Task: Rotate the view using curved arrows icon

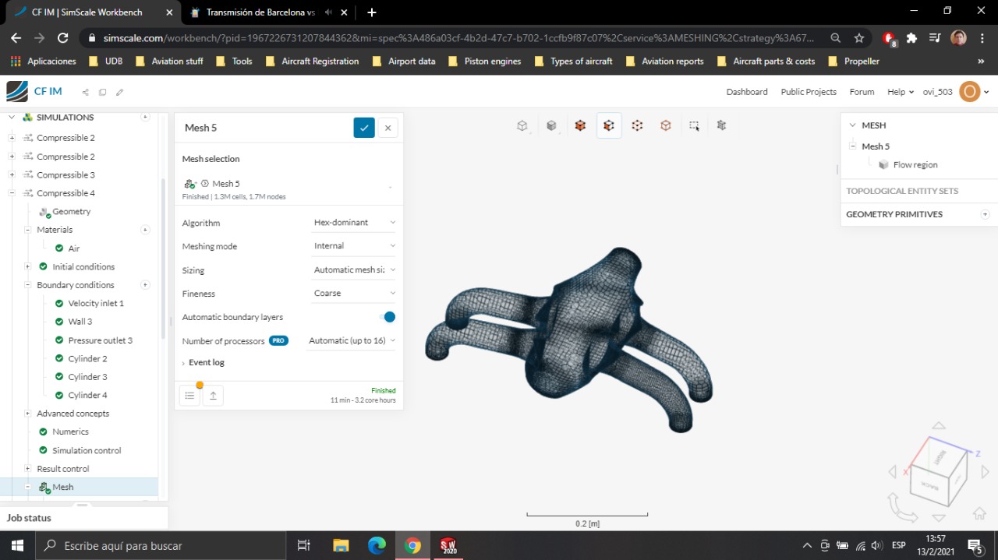Action: [902, 507]
